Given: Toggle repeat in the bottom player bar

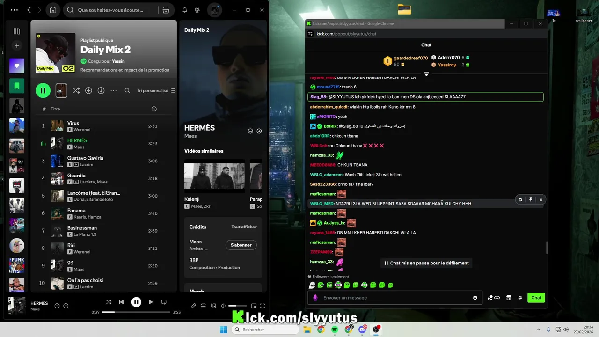Looking at the screenshot, I should point(164,302).
